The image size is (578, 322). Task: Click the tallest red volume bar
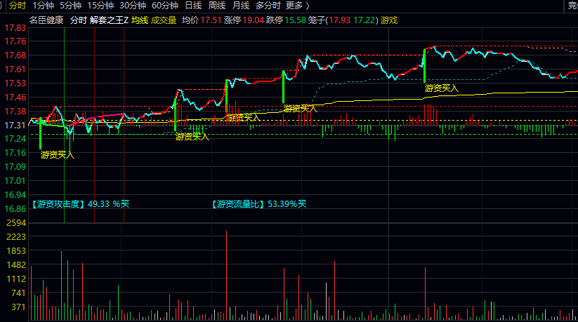226,275
